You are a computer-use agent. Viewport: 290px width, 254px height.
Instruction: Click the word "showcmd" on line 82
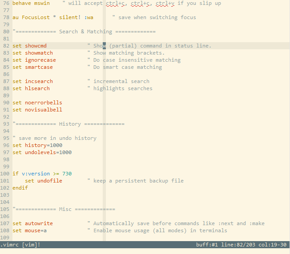[x=36, y=46]
